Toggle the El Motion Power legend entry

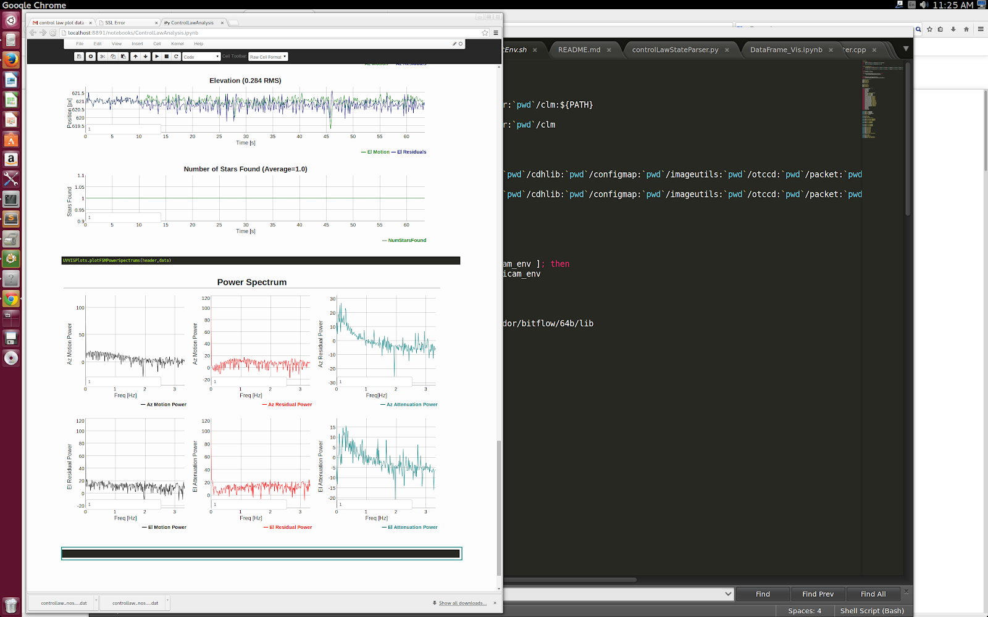164,528
